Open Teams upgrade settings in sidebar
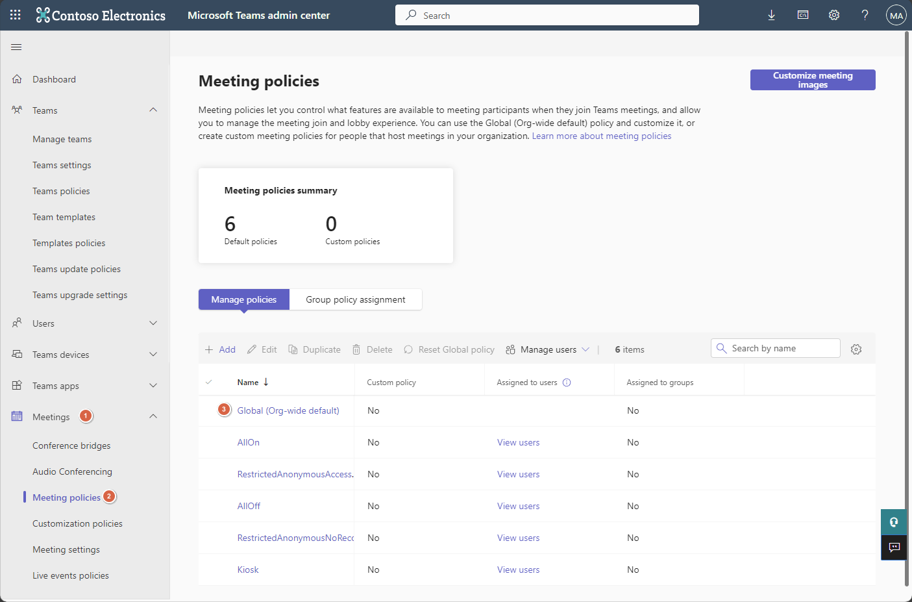The image size is (912, 602). (80, 295)
